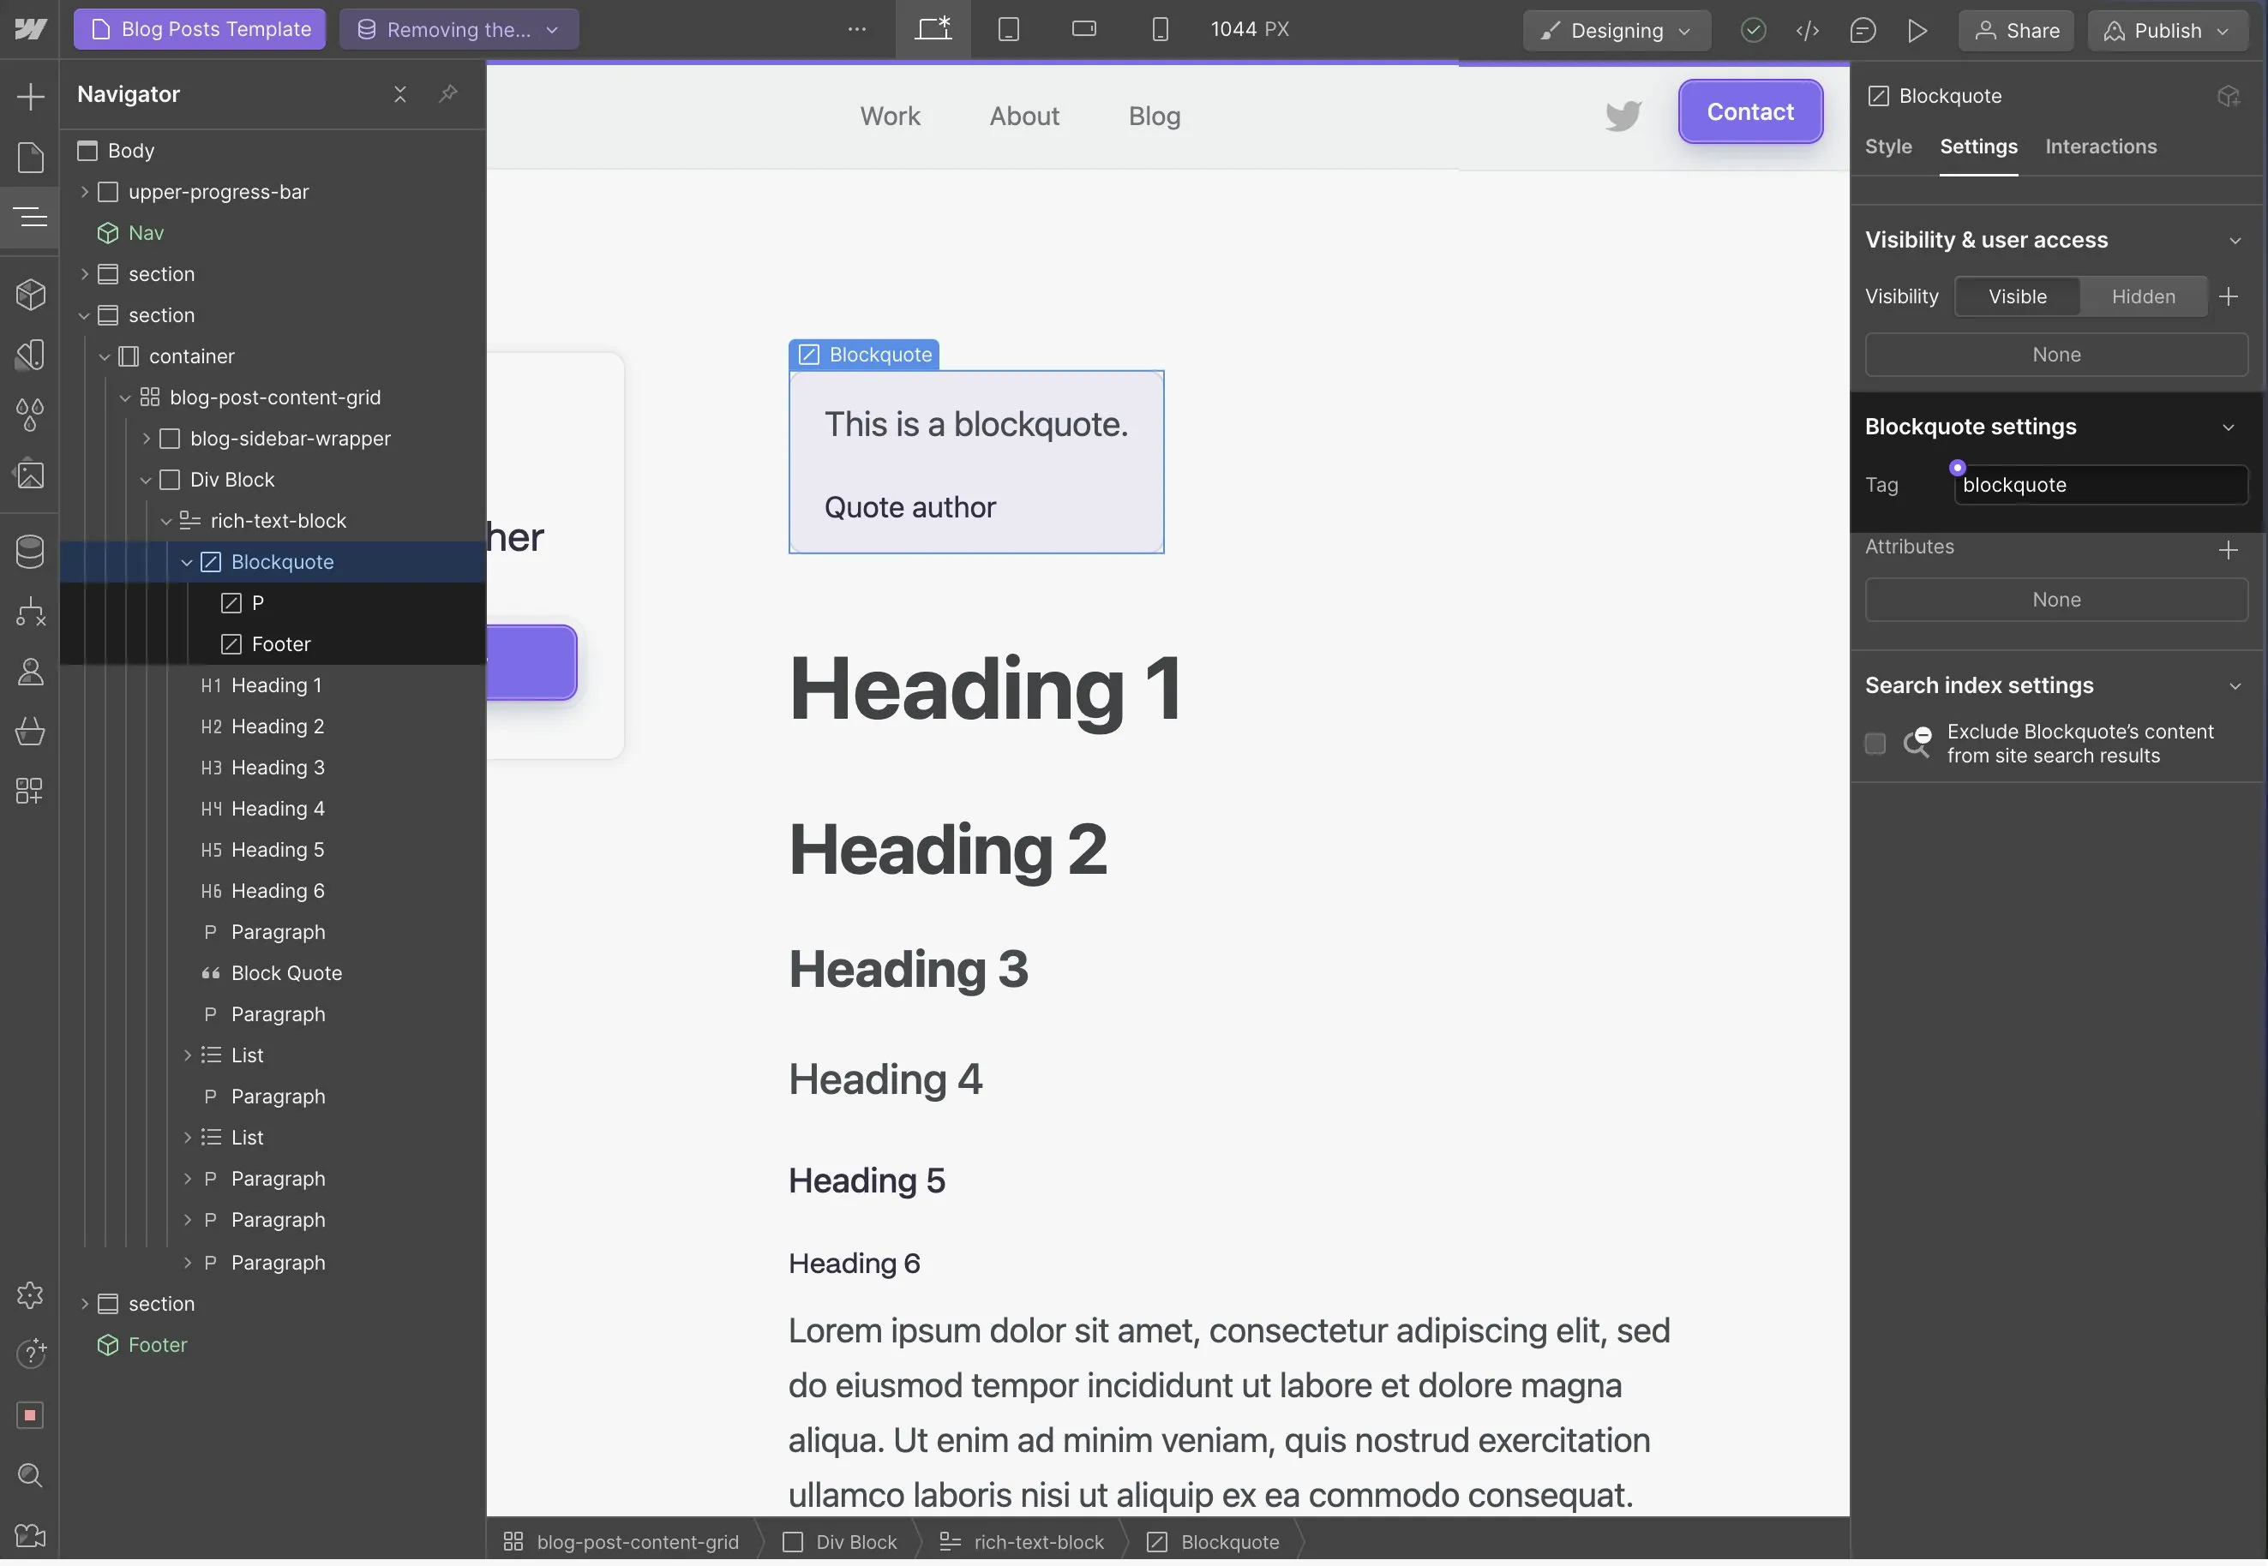Image resolution: width=2268 pixels, height=1566 pixels.
Task: Open more breakpoints ellipsis menu
Action: [x=857, y=29]
